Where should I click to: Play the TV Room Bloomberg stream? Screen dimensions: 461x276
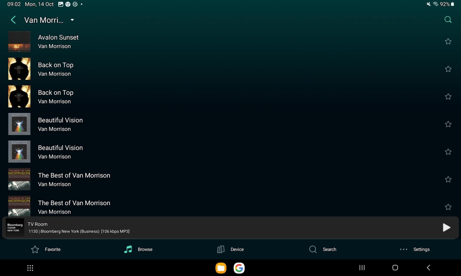[446, 228]
